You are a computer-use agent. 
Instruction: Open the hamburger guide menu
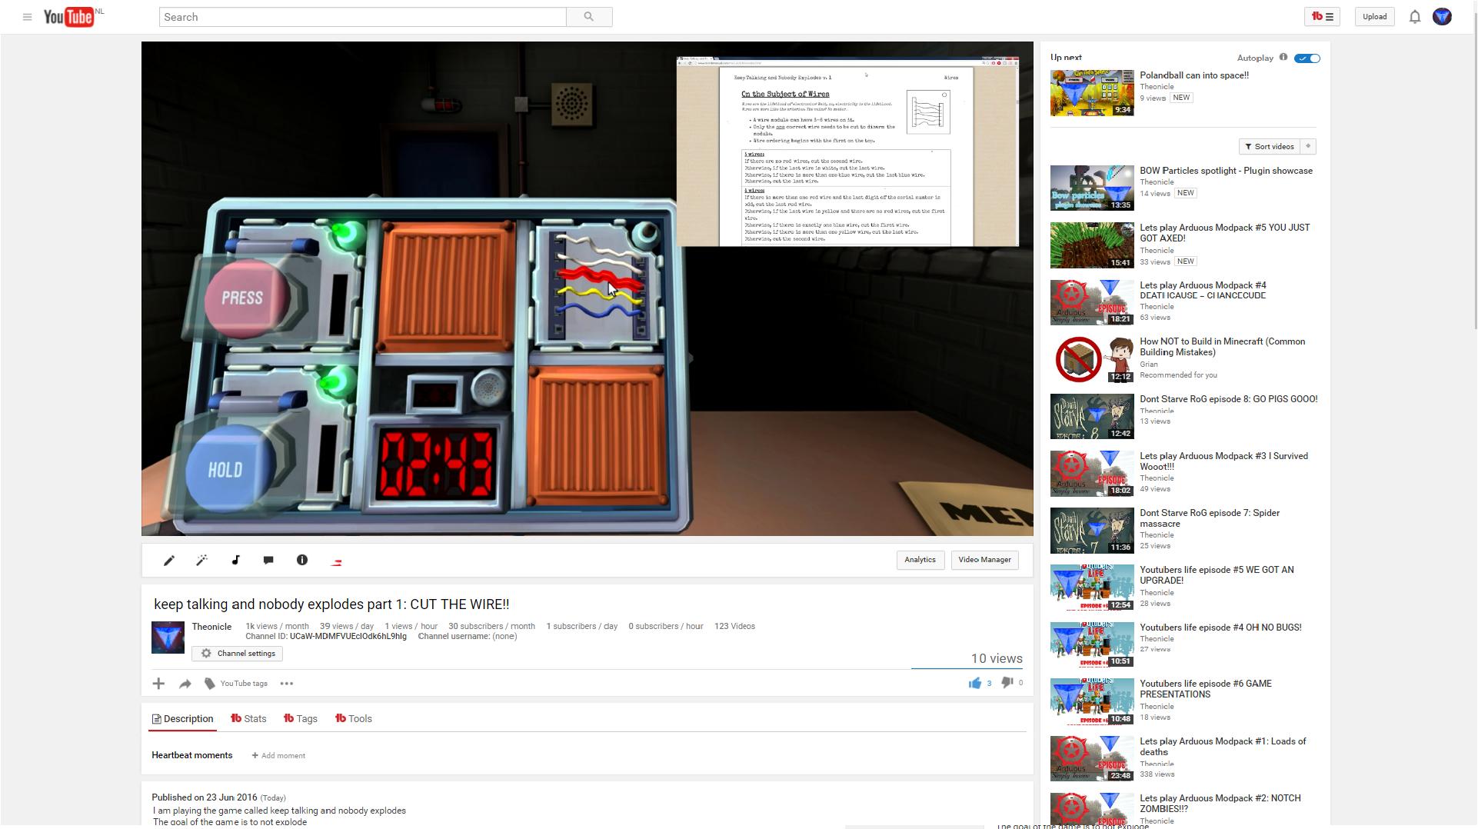[x=27, y=17]
